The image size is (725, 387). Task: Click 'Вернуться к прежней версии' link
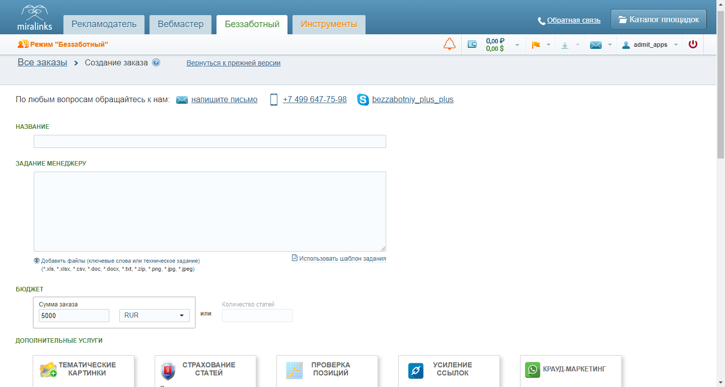click(x=234, y=63)
